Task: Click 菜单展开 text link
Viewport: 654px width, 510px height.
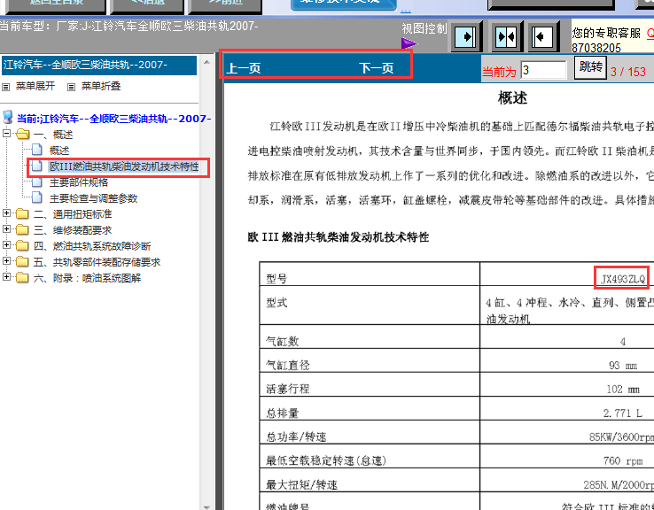Action: tap(35, 86)
